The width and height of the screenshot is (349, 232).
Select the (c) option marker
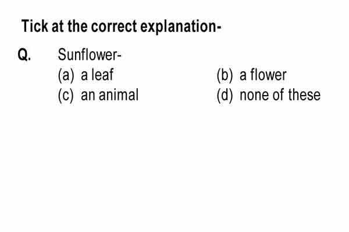point(66,95)
